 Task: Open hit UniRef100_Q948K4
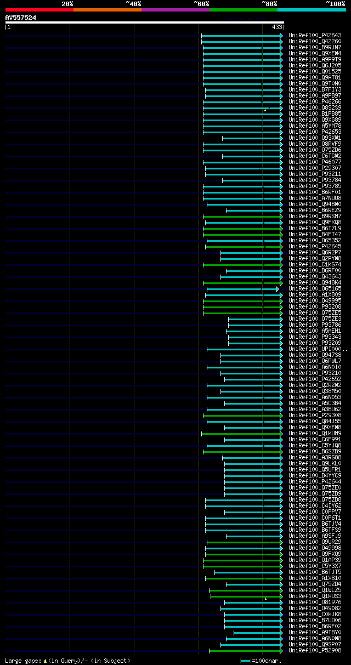(x=315, y=282)
